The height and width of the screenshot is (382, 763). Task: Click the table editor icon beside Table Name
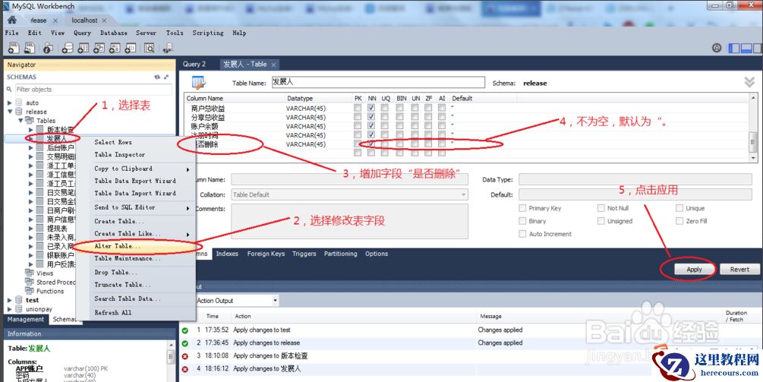pos(199,83)
